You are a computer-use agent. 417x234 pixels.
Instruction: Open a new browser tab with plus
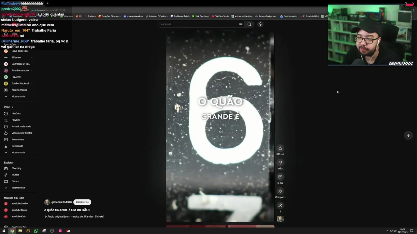47,4
